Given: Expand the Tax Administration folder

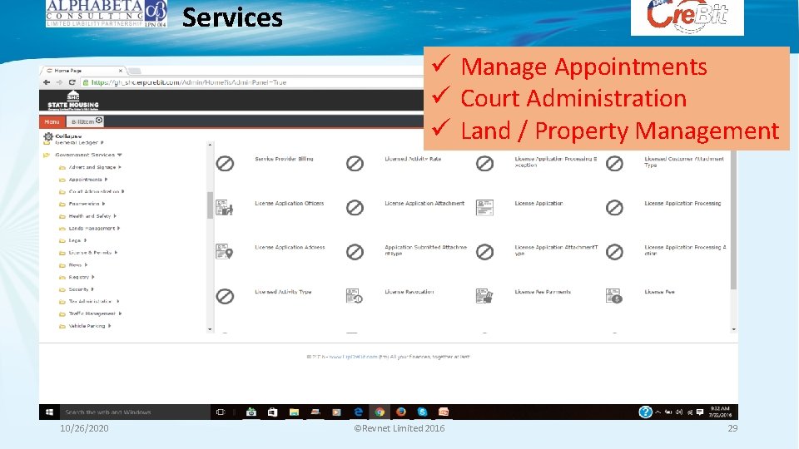Looking at the screenshot, I should tap(117, 301).
